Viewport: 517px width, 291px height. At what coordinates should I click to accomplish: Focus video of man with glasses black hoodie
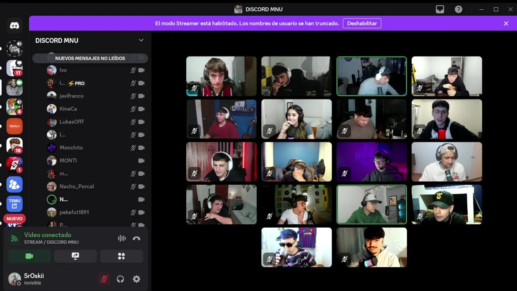coord(447,119)
